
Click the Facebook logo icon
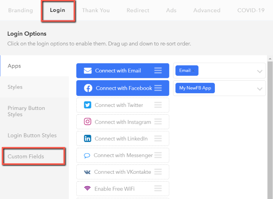pos(88,88)
